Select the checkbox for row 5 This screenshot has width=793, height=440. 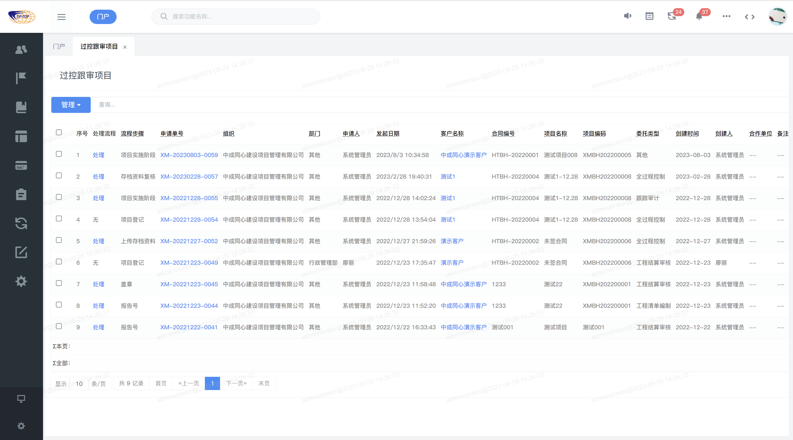click(x=59, y=240)
